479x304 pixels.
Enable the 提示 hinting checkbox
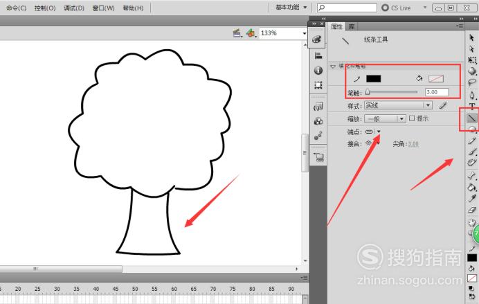click(x=412, y=118)
